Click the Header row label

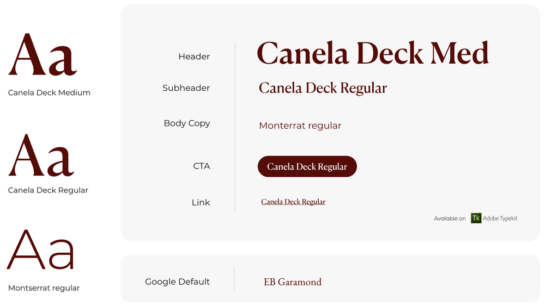tap(194, 57)
